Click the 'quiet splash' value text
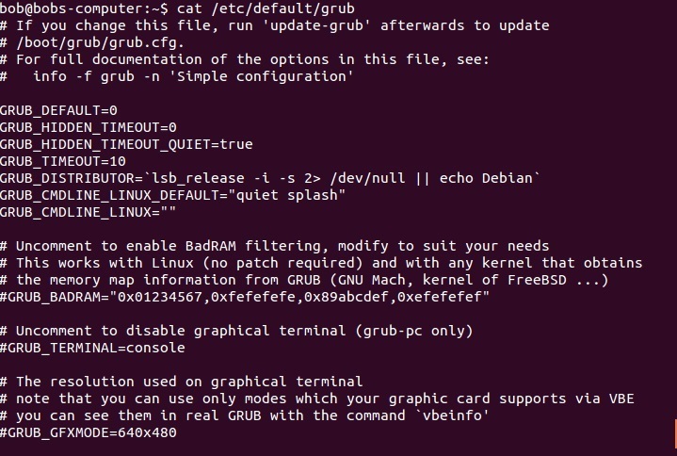This screenshot has width=677, height=456. point(291,195)
